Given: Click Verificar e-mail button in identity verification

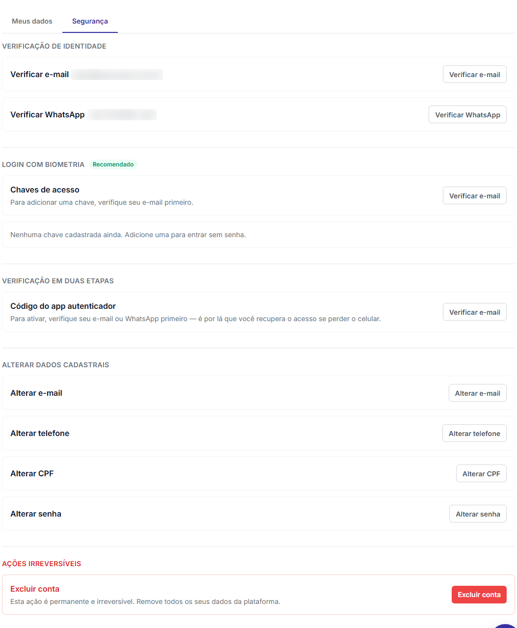Looking at the screenshot, I should pyautogui.click(x=474, y=75).
